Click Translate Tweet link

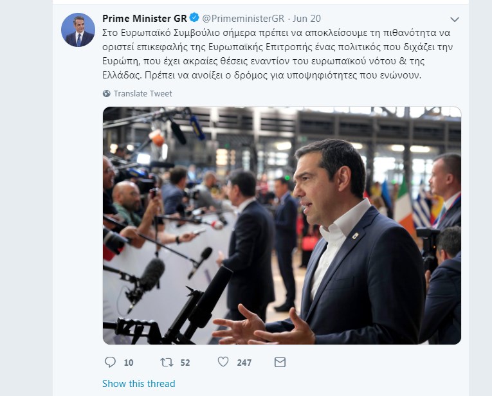pyautogui.click(x=143, y=93)
